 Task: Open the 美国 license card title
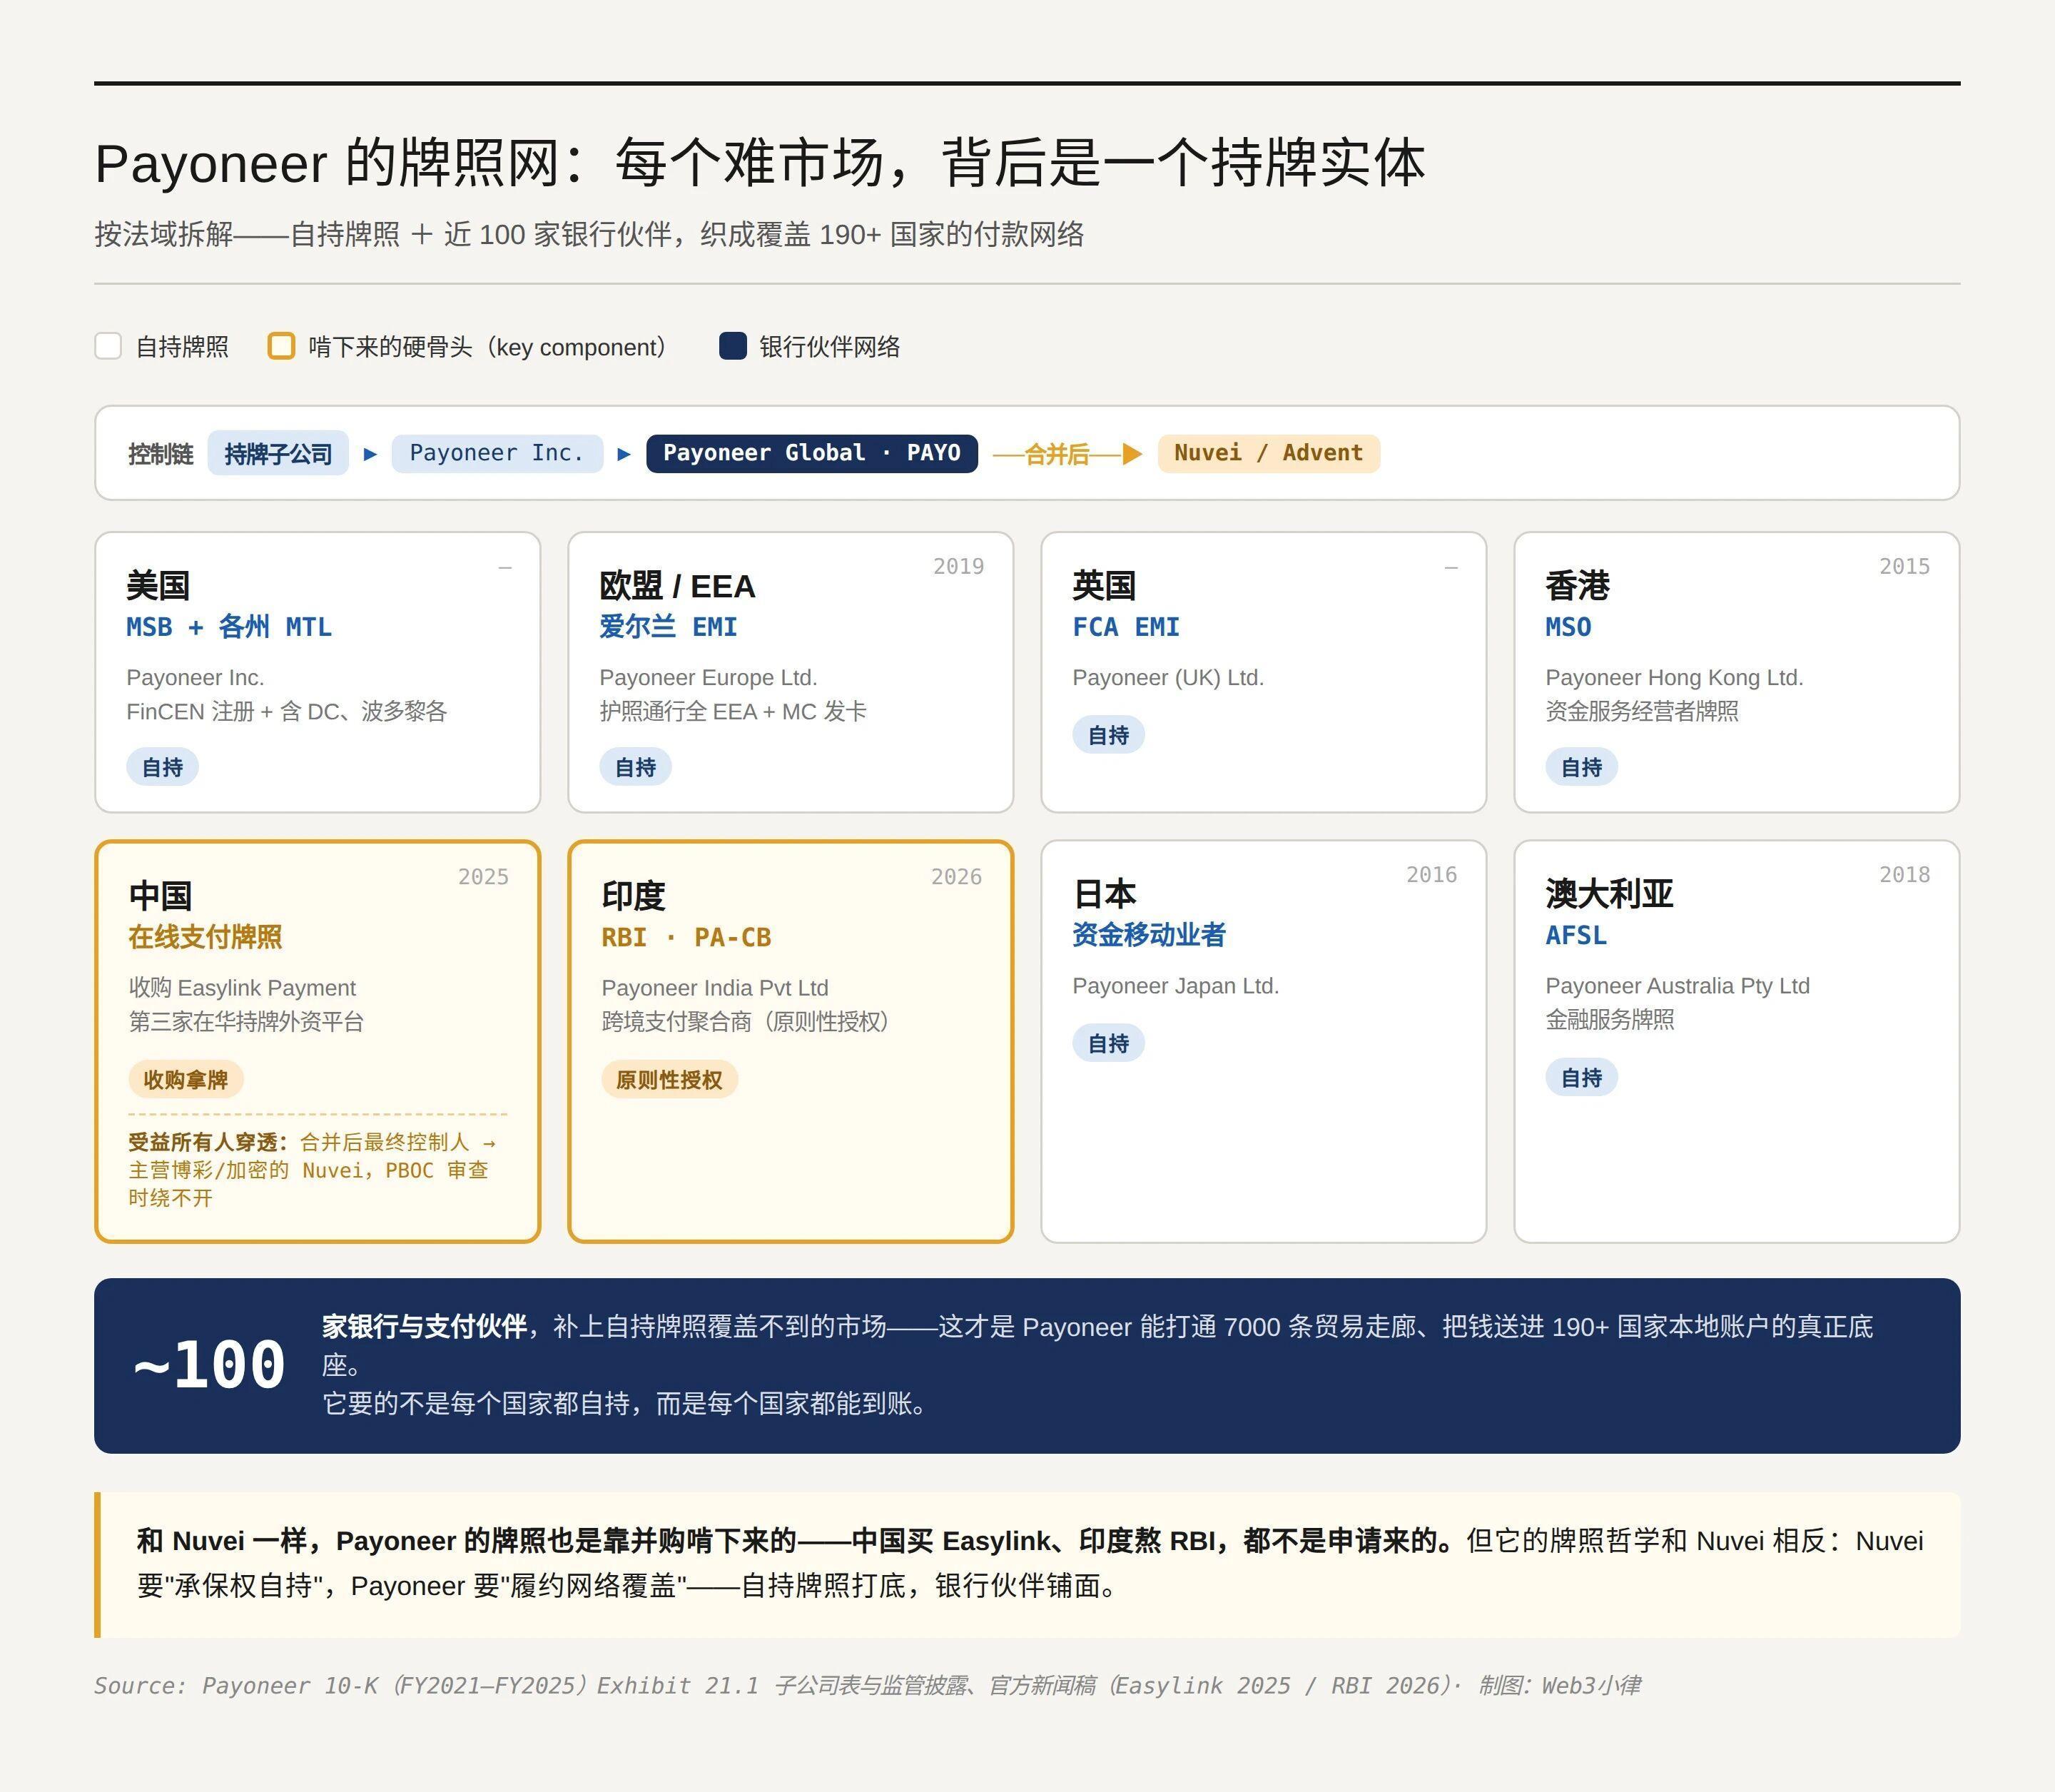point(158,585)
